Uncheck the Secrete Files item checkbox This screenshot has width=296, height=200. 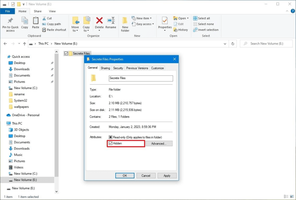click(66, 53)
